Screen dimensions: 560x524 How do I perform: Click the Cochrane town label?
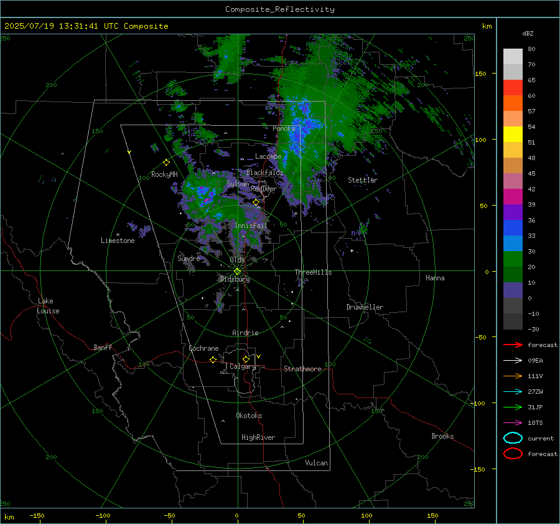(203, 348)
